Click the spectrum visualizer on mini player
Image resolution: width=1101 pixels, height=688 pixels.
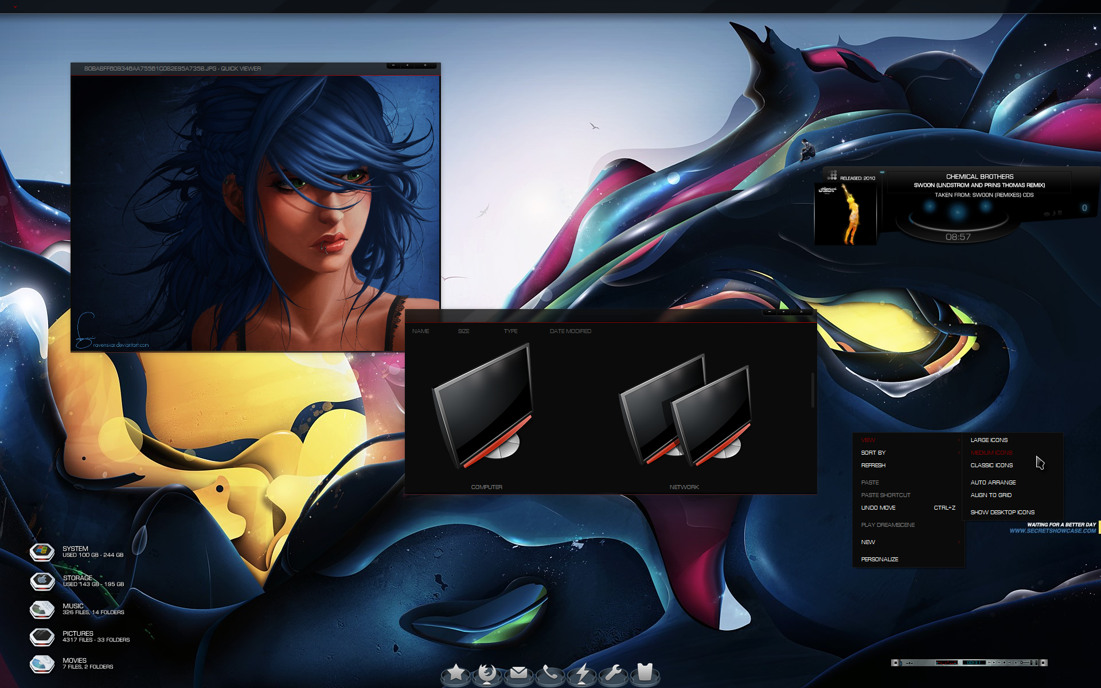click(x=946, y=663)
